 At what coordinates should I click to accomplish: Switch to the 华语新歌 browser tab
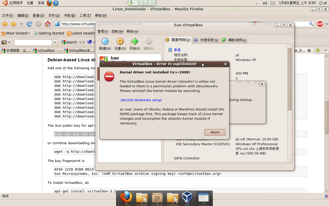click(16, 50)
